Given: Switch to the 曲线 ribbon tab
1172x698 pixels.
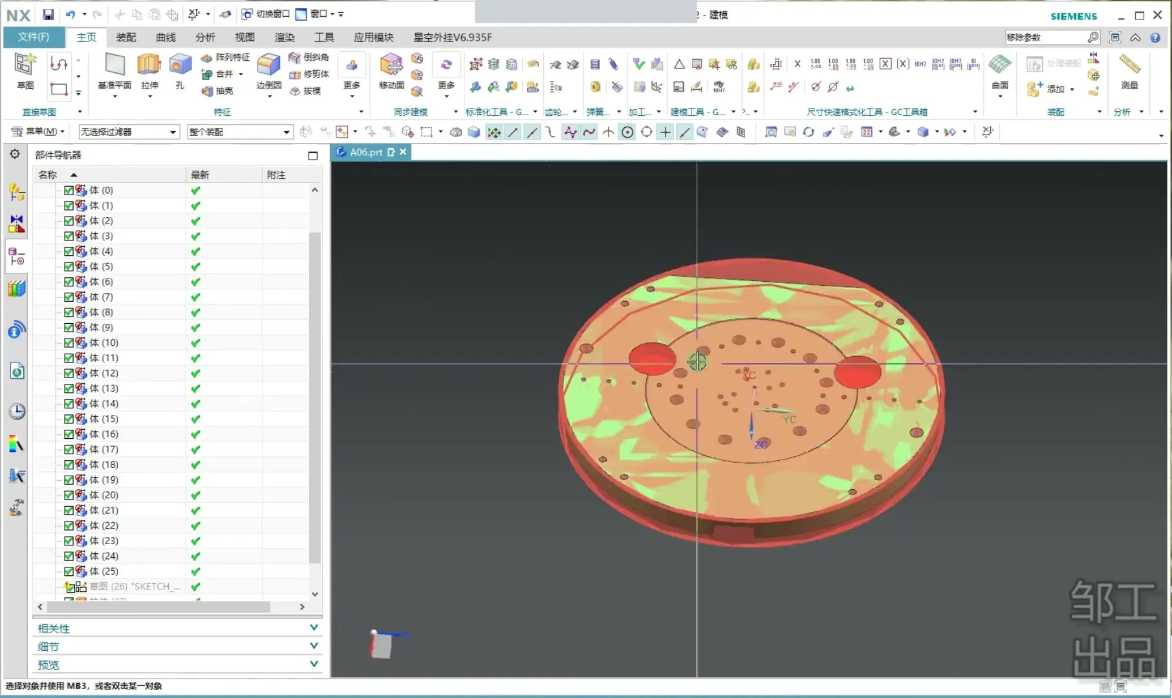Looking at the screenshot, I should (166, 37).
